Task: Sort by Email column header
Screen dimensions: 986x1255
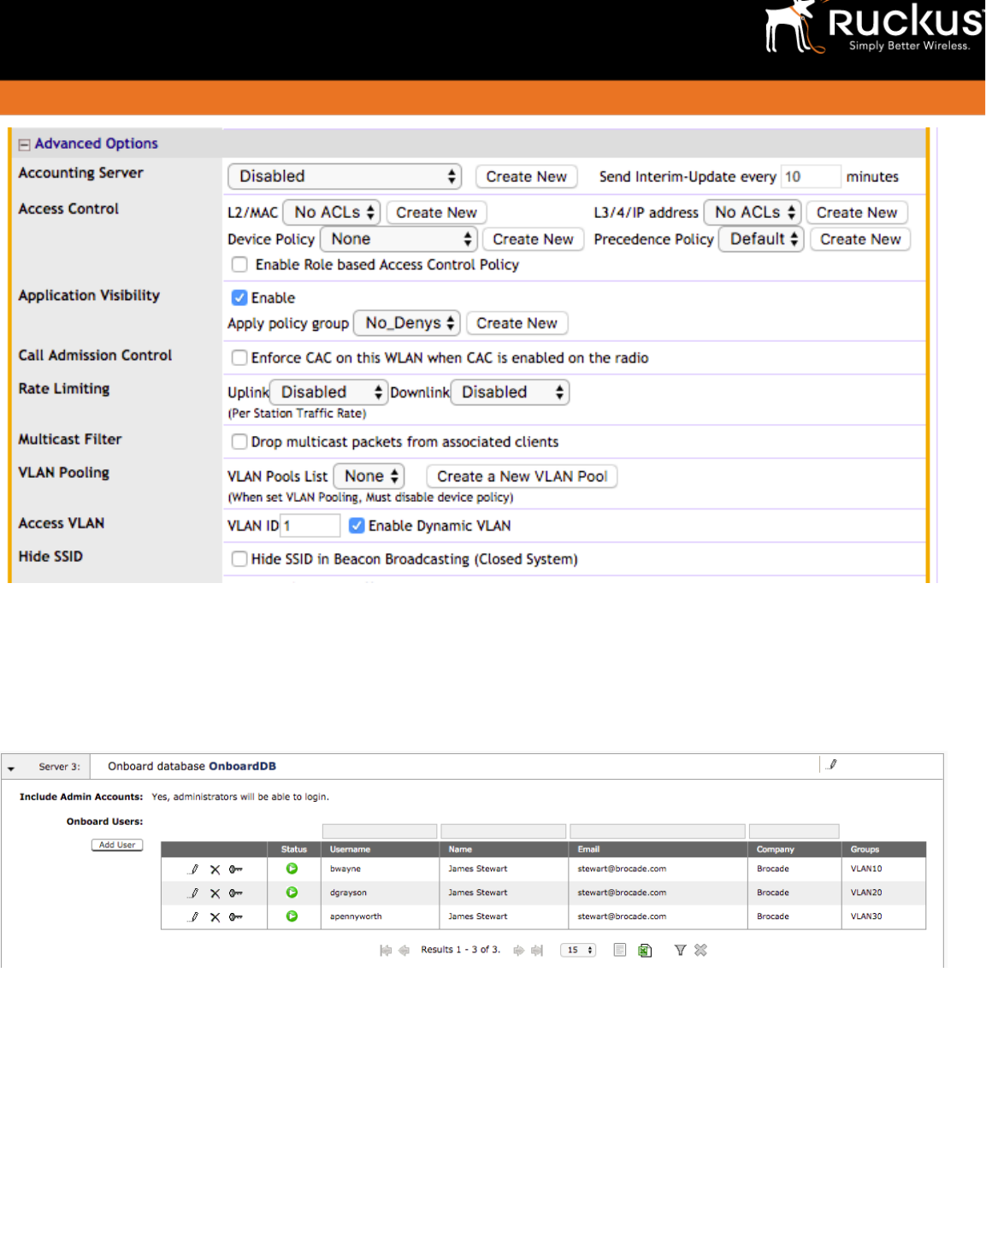Action: pos(589,849)
